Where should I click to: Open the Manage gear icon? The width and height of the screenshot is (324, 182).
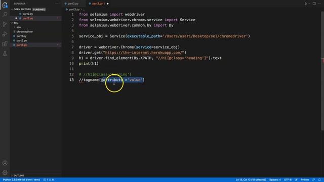5,172
